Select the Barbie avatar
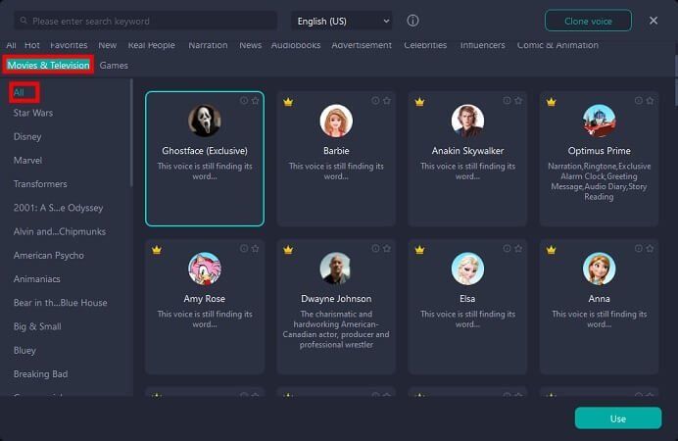678x441 pixels. pos(336,121)
